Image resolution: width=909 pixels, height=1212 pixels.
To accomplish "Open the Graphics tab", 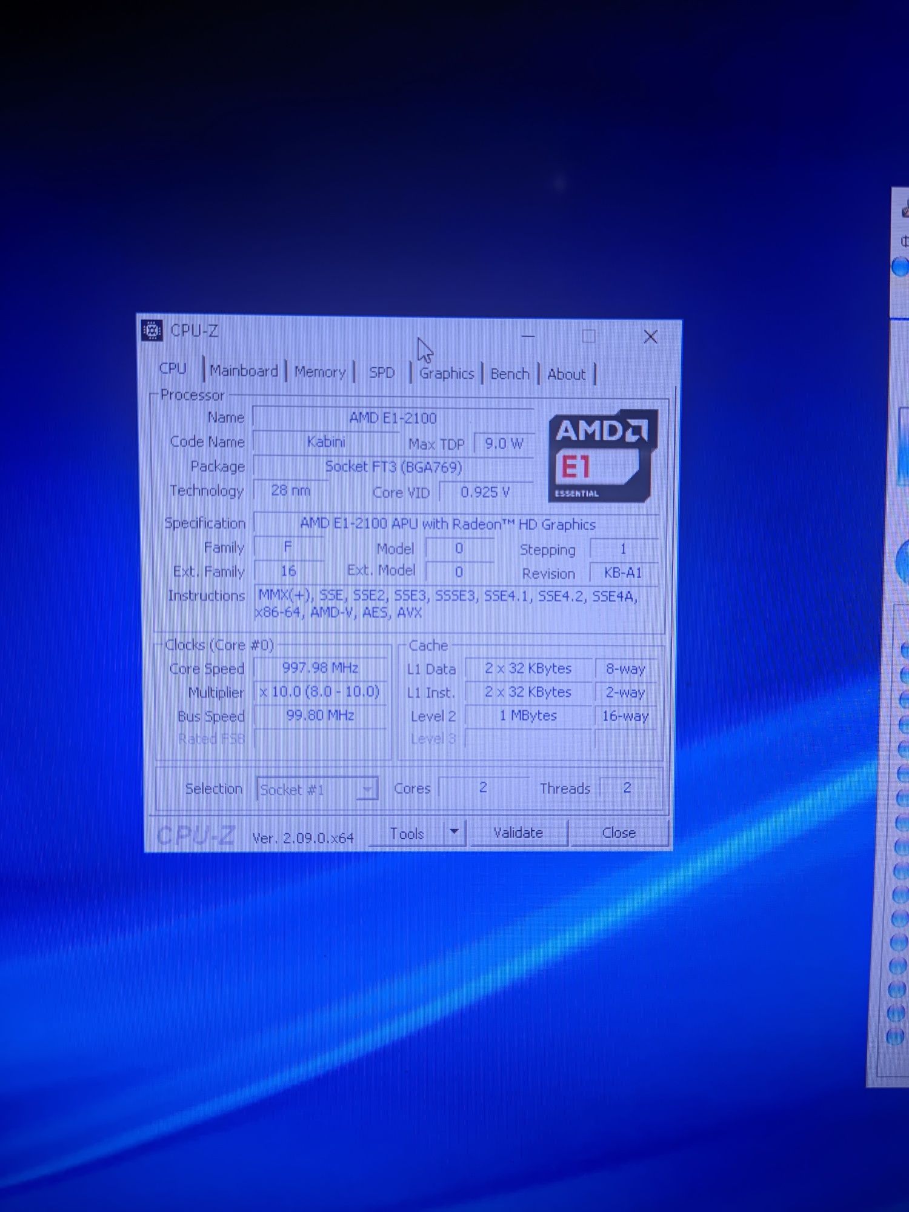I will (447, 373).
